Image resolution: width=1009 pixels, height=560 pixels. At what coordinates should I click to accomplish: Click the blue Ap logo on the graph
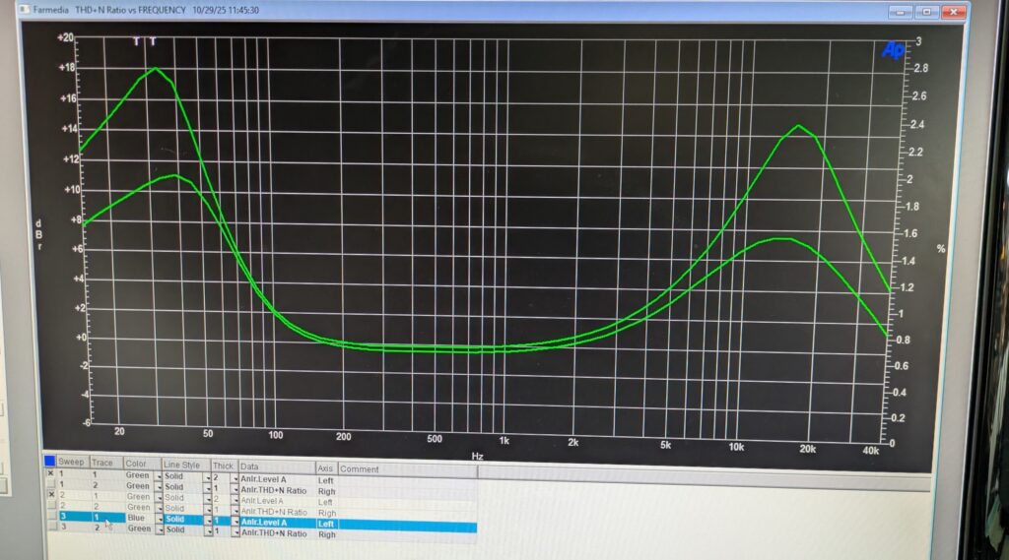tap(893, 50)
